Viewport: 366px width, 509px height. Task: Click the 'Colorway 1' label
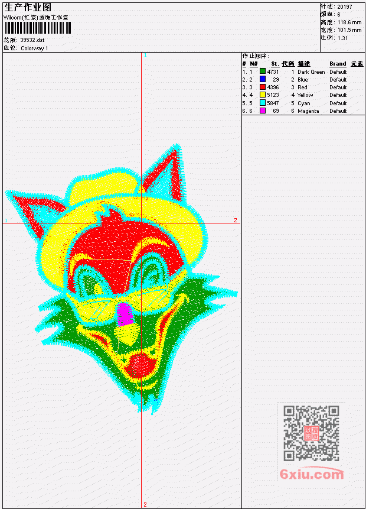[x=34, y=48]
